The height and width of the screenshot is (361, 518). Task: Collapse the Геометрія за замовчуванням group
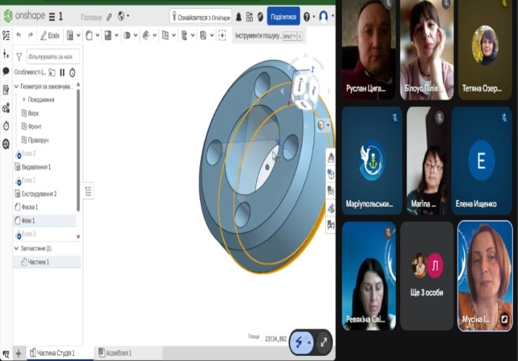[x=16, y=86]
